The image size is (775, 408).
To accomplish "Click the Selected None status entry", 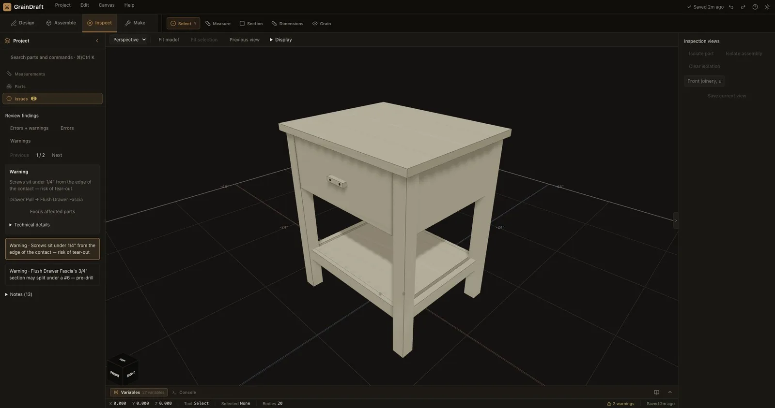I will click(235, 403).
